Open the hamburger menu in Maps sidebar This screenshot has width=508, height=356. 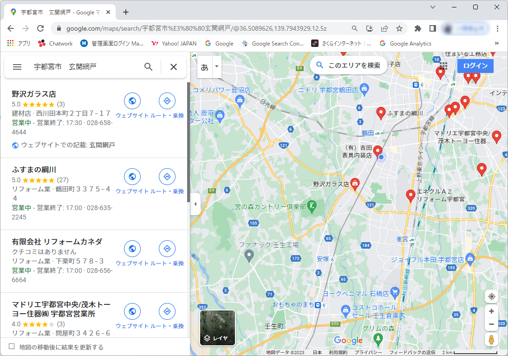17,67
